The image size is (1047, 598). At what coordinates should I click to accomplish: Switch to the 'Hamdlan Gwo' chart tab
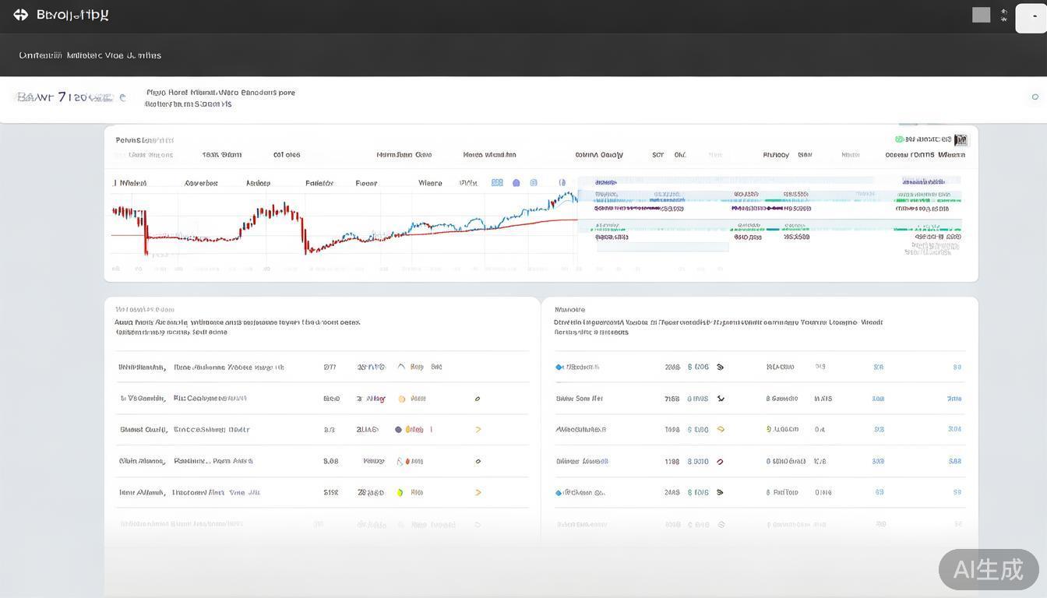coord(404,155)
